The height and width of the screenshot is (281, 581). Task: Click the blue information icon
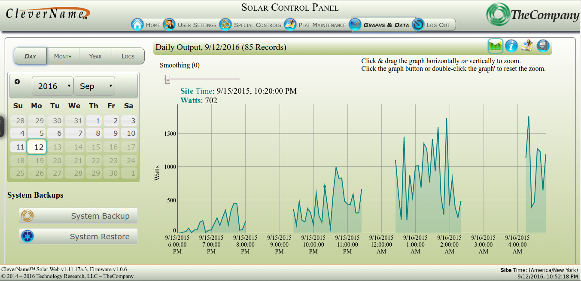coord(511,46)
